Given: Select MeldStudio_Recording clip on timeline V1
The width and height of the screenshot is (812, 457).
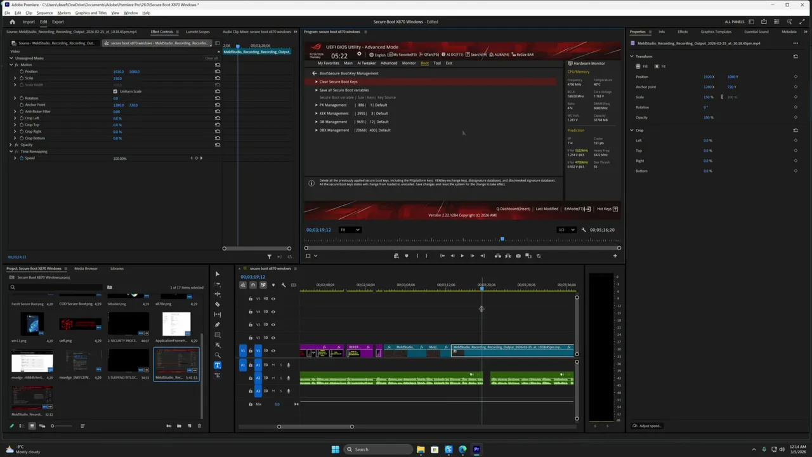Looking at the screenshot, I should pos(512,350).
